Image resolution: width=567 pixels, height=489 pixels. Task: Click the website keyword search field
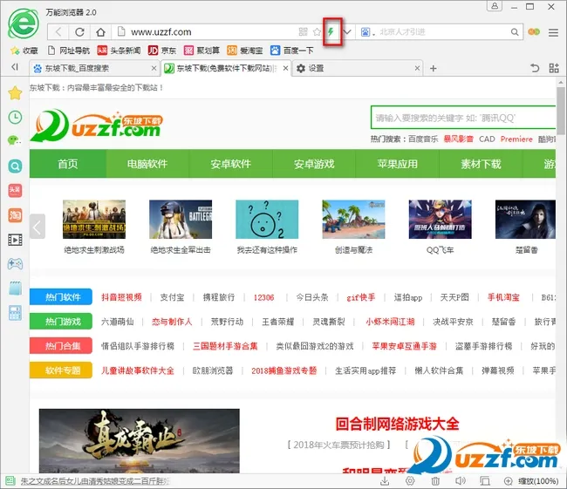[462, 118]
